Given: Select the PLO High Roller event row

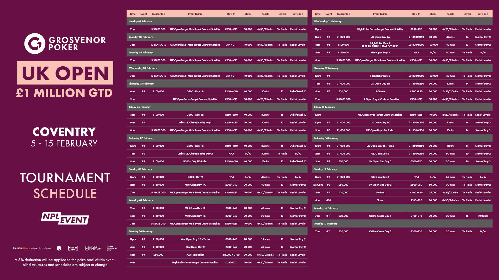Looking at the screenshot, I should 195,255.
